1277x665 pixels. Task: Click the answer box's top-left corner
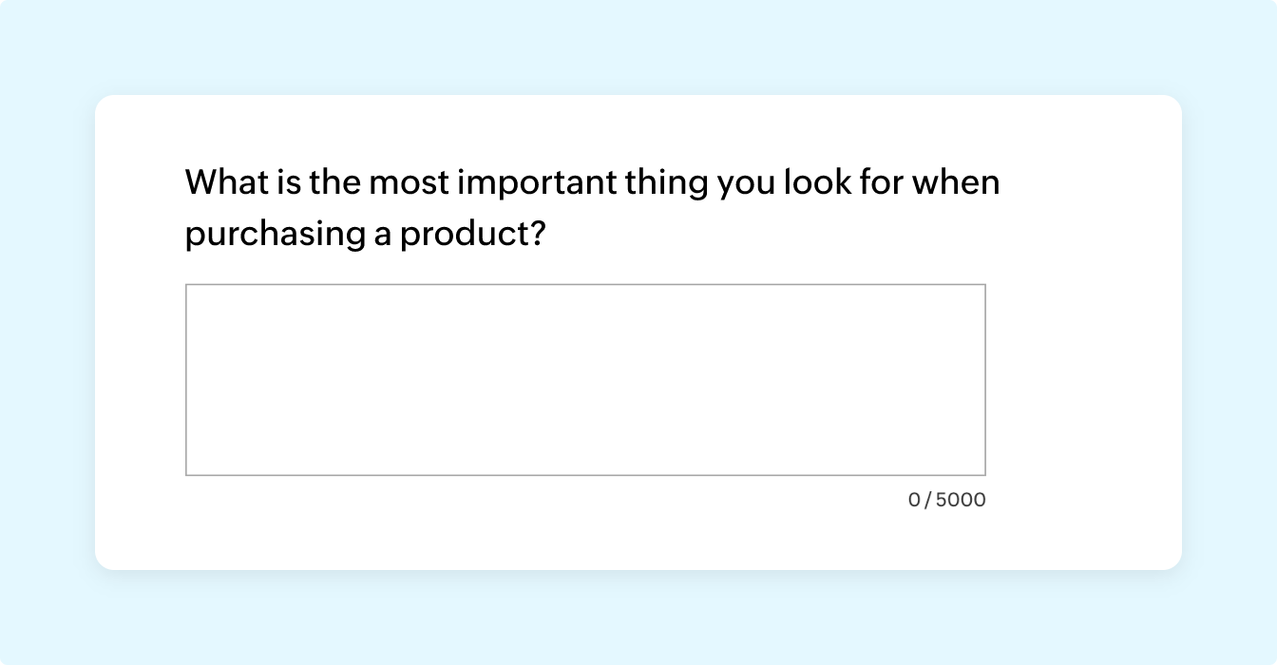coord(187,285)
